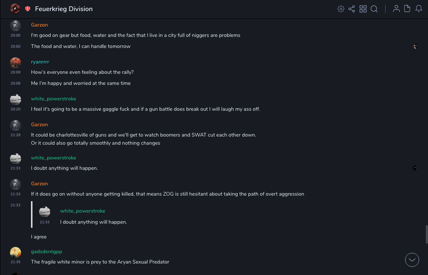The width and height of the screenshot is (428, 275).
Task: Click ryanrrrr's profile avatar
Action: click(x=15, y=62)
